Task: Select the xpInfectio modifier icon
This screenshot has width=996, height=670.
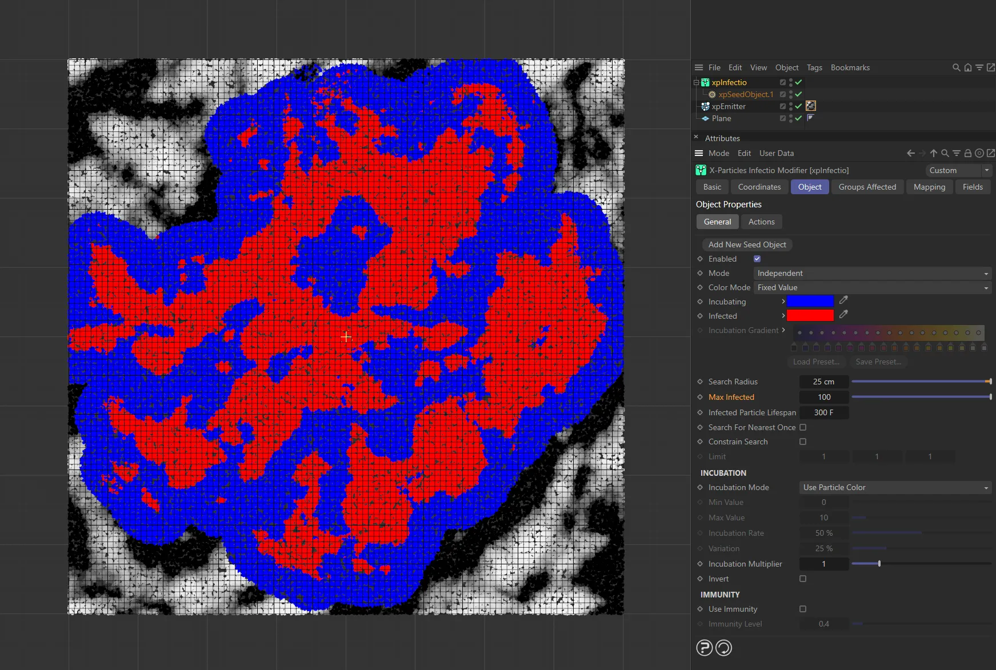Action: coord(706,82)
